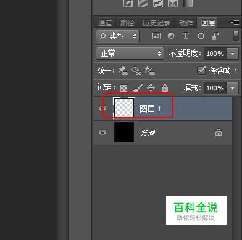
Task: Filter for adjustment layers icon
Action: (171, 36)
